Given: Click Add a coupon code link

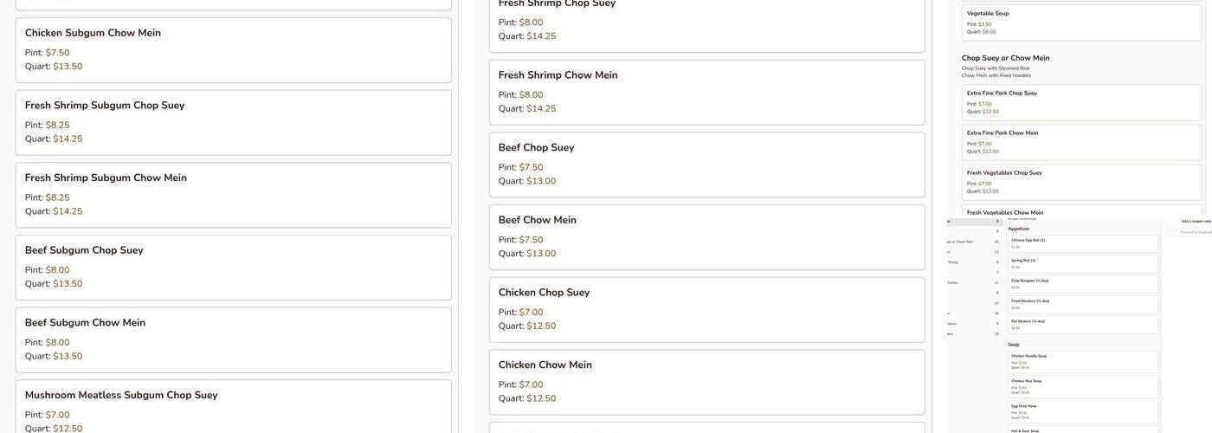Looking at the screenshot, I should click(x=1196, y=222).
